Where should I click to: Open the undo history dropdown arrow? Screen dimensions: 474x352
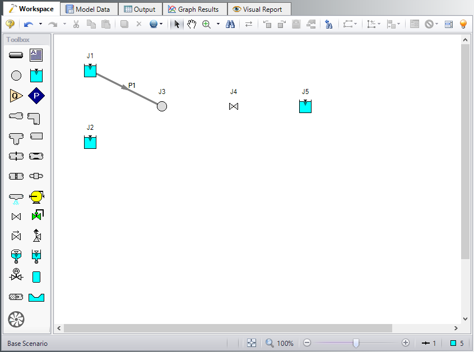coord(40,24)
